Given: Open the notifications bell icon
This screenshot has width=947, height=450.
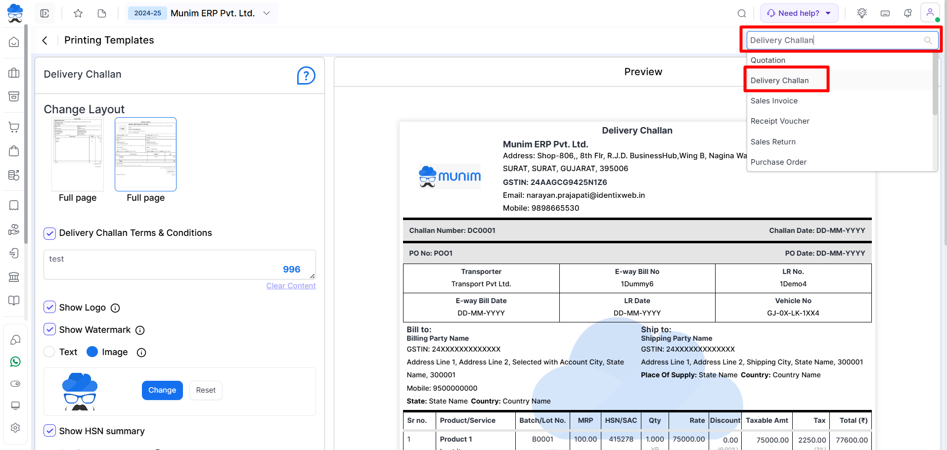Looking at the screenshot, I should tap(907, 13).
